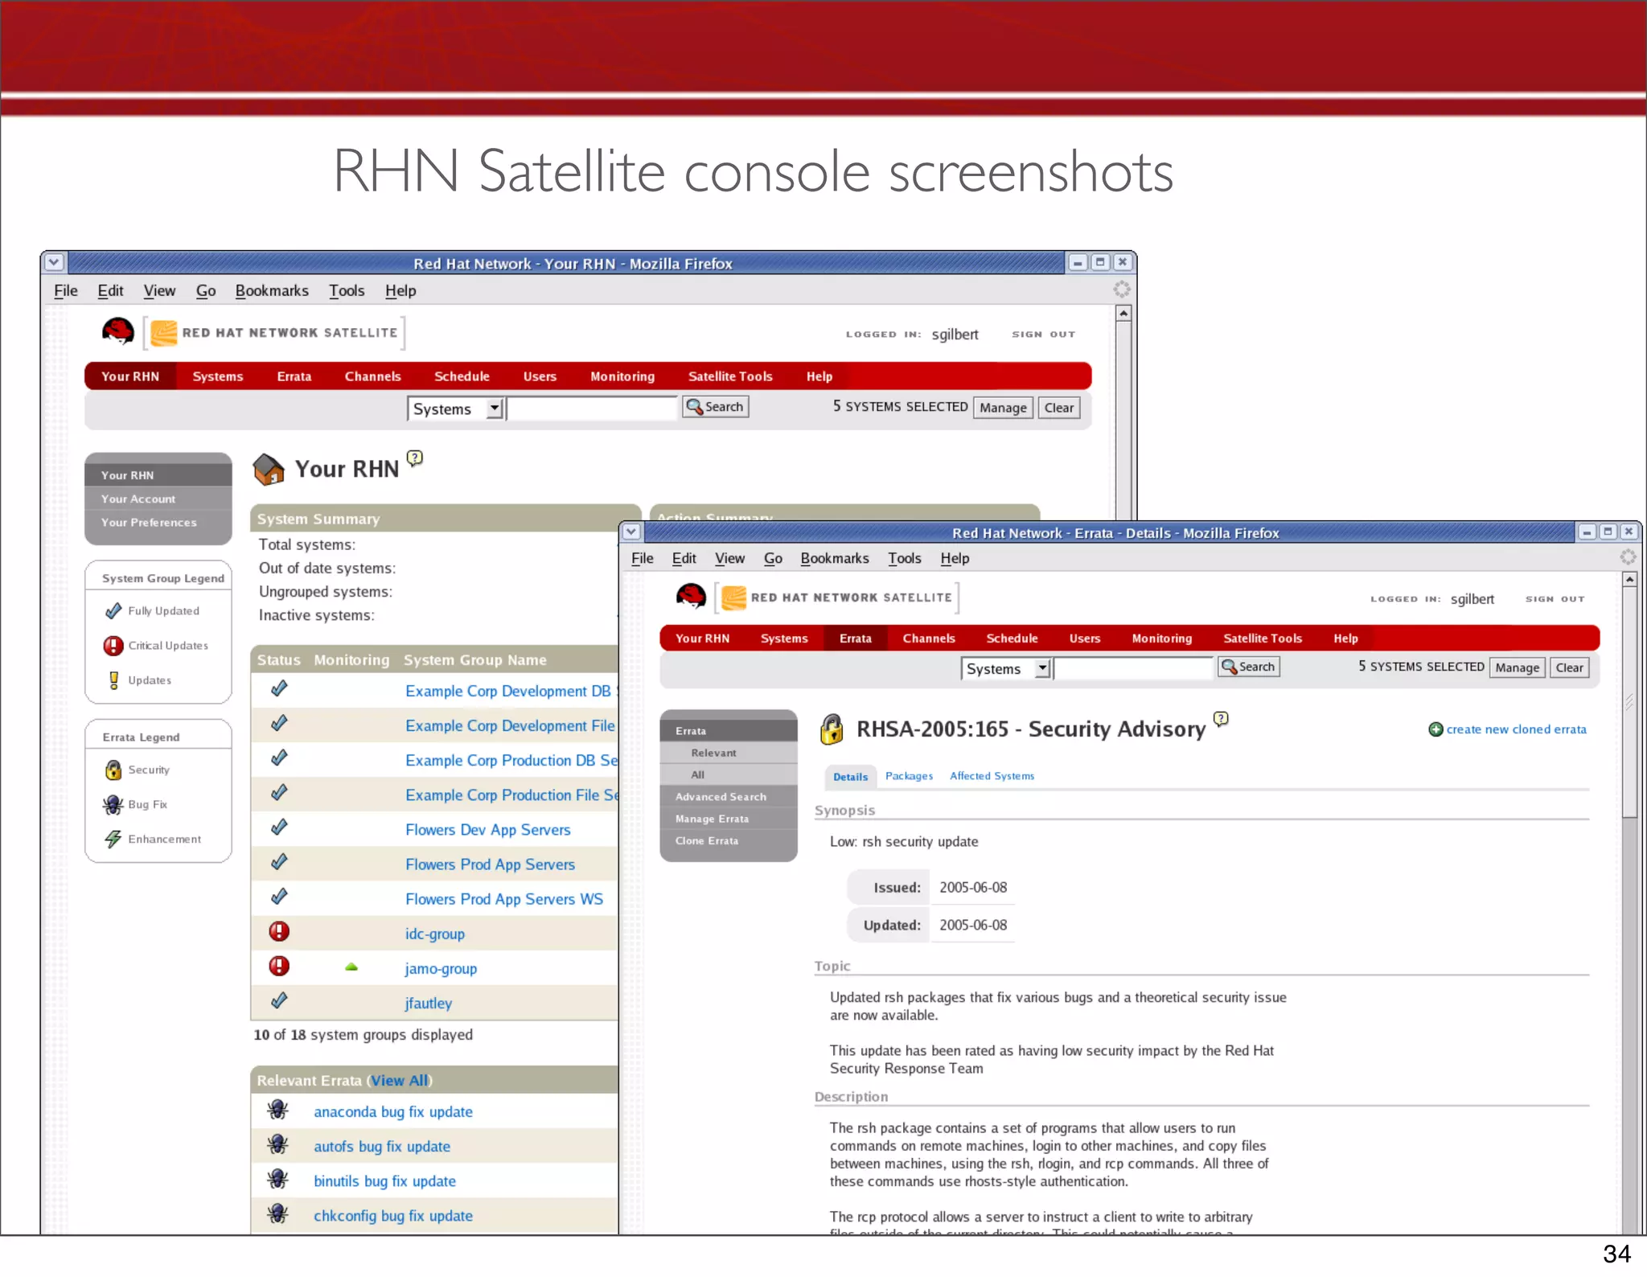
Task: Click Satellite logo icon in Your RHN window
Action: coord(164,332)
